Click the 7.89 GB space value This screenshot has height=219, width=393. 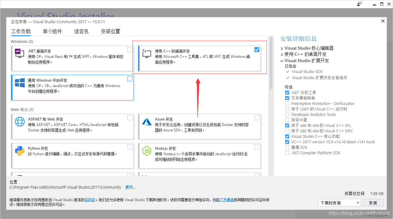[377, 193]
